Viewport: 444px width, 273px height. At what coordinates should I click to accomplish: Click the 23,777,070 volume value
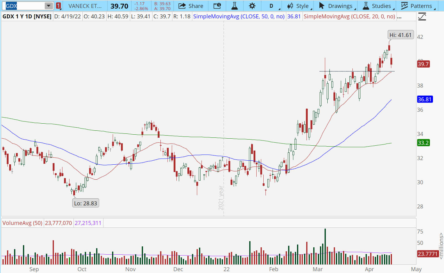58,223
